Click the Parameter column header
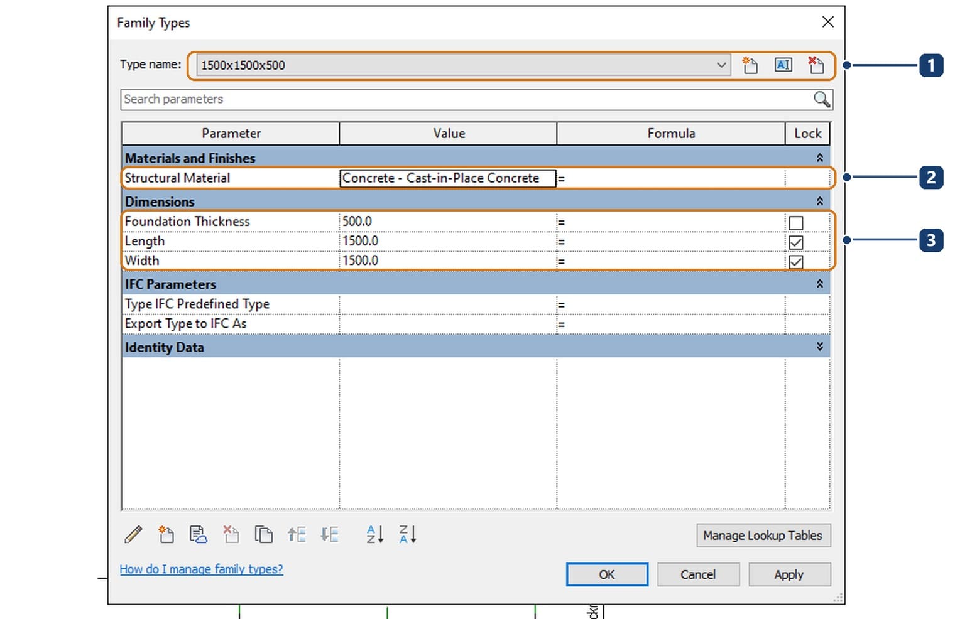The width and height of the screenshot is (955, 619). [231, 134]
